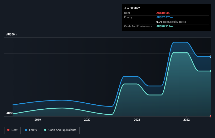Select the Cash And Equivalents endpoint marker
Screen dimensions: 215x138
(x=211, y=71)
